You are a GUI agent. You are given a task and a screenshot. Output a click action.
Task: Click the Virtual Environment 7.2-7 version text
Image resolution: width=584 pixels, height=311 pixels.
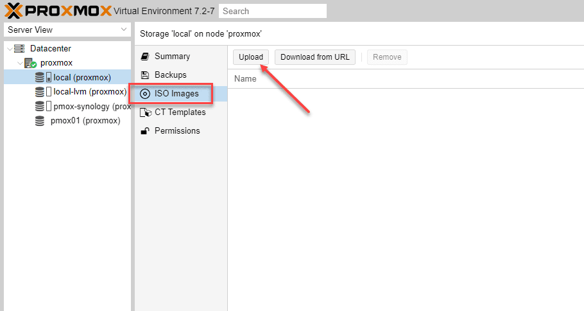click(164, 11)
